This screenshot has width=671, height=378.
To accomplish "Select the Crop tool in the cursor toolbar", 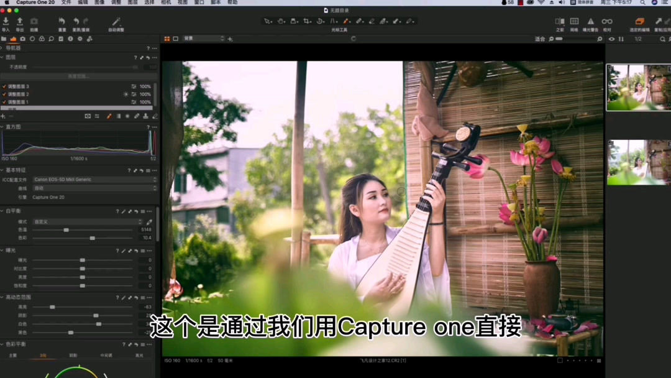I will 307,21.
